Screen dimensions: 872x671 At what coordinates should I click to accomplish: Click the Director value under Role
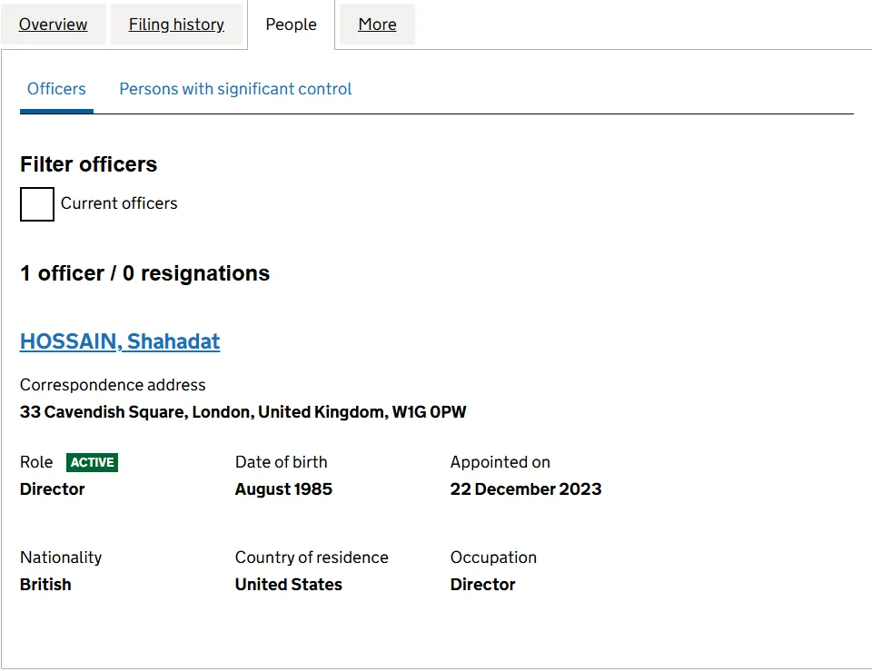[52, 489]
